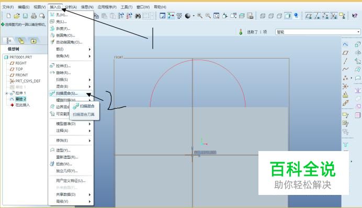Click the Zoom In magnifier
Image resolution: width=362 pixels, height=208 pixels.
pos(200,16)
